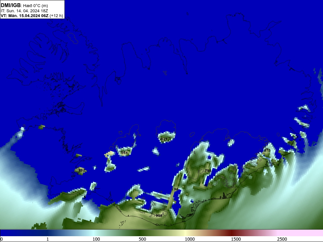The height and width of the screenshot is (242, 323).
Task: Click the 908 height label on the map
Action: click(159, 216)
